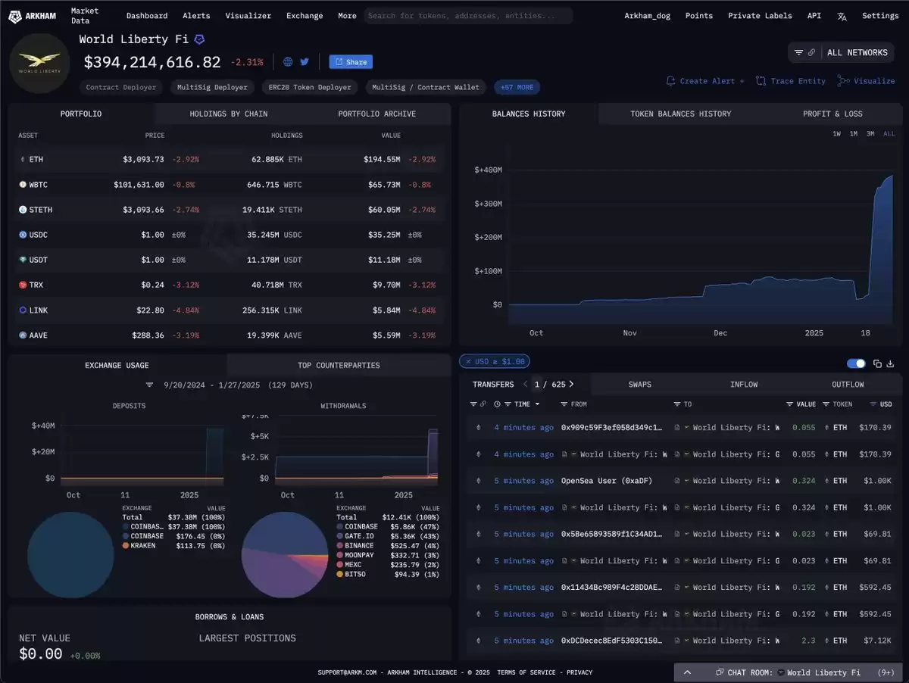Open the Dashboard menu item
This screenshot has width=909, height=683.
pyautogui.click(x=147, y=16)
